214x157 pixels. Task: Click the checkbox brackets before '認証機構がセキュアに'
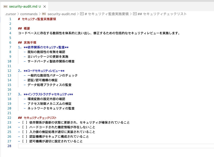[x=25, y=137]
